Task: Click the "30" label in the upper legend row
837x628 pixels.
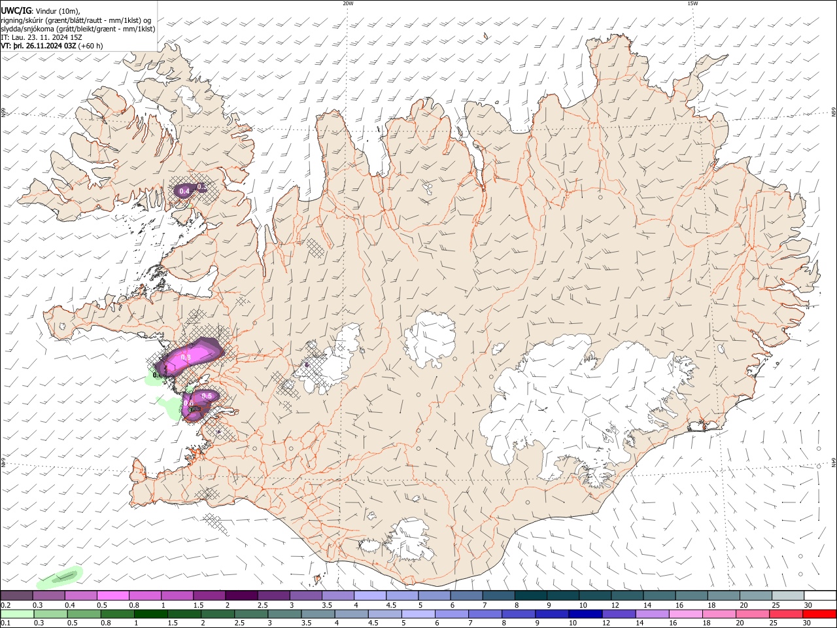Action: (x=808, y=605)
